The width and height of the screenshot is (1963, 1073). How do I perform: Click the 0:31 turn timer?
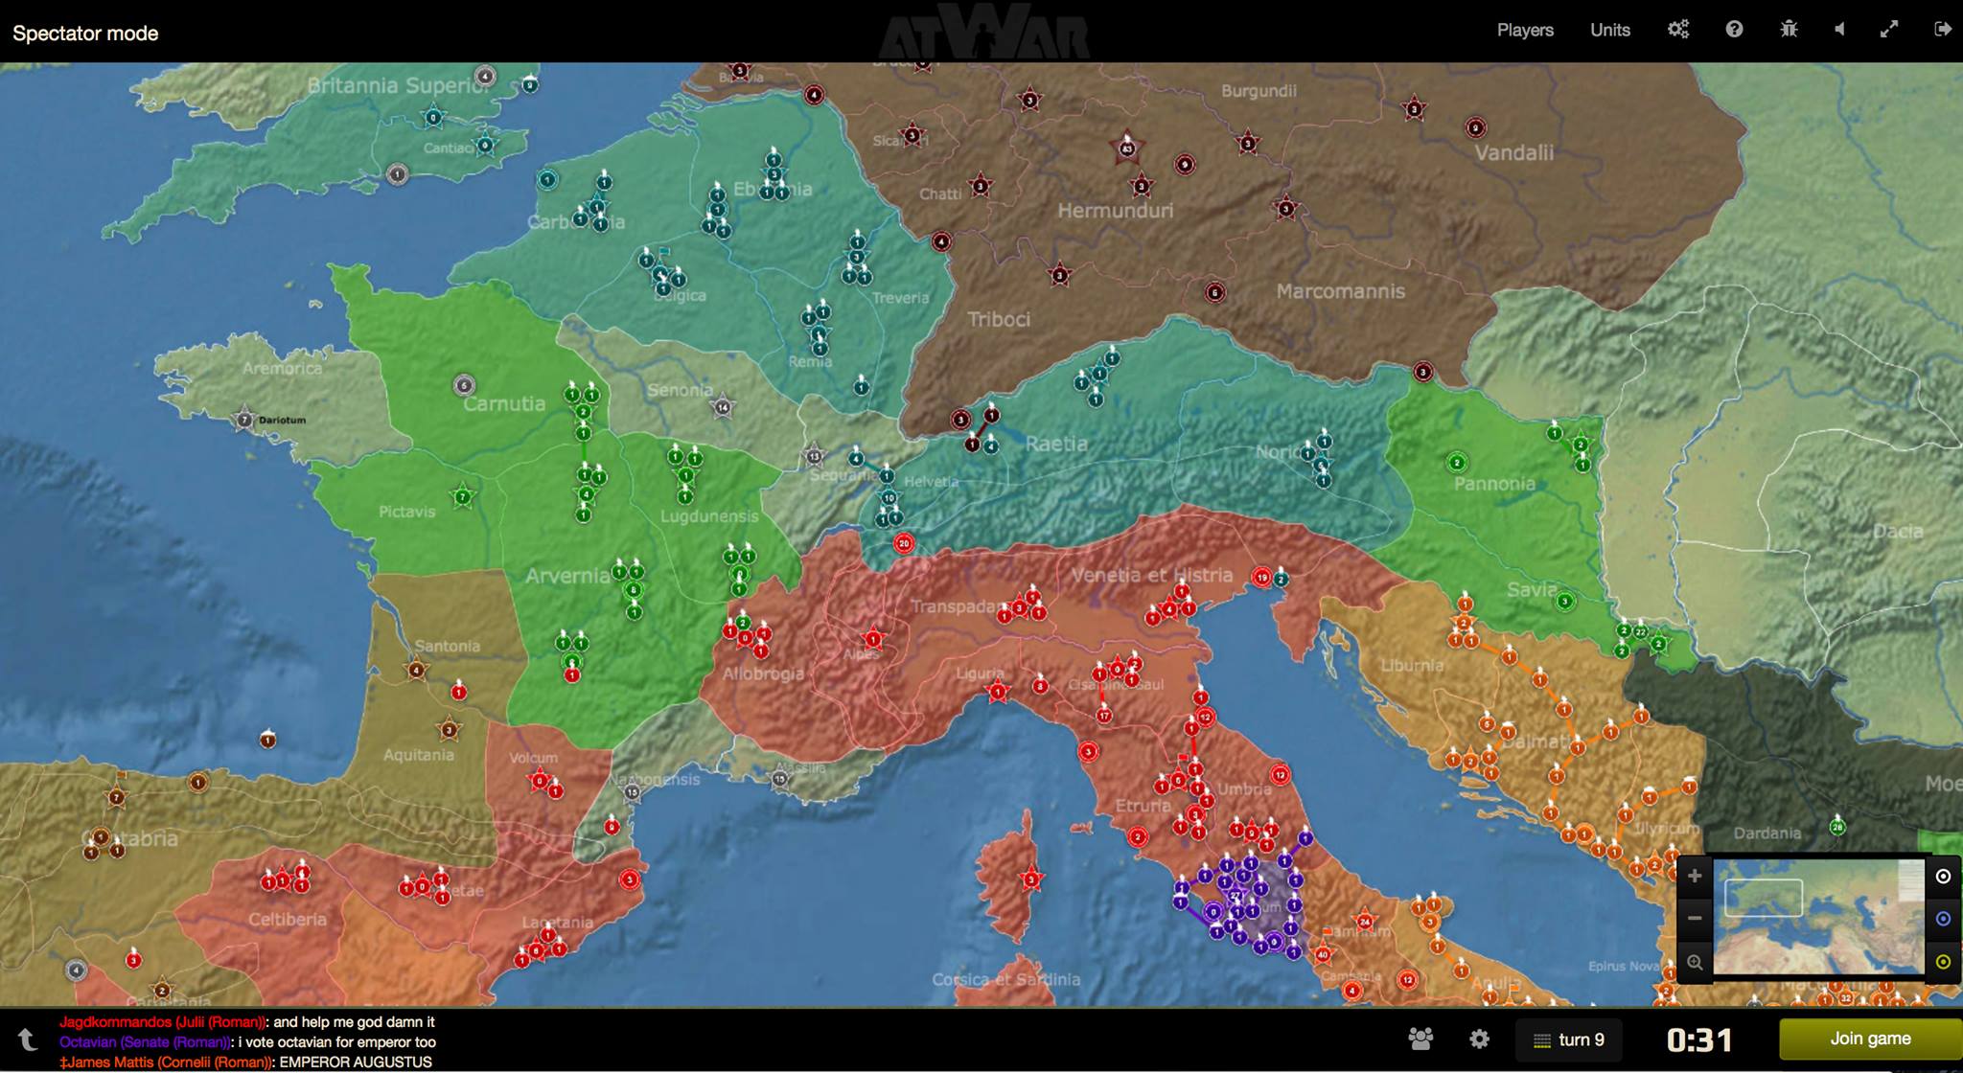click(x=1699, y=1039)
